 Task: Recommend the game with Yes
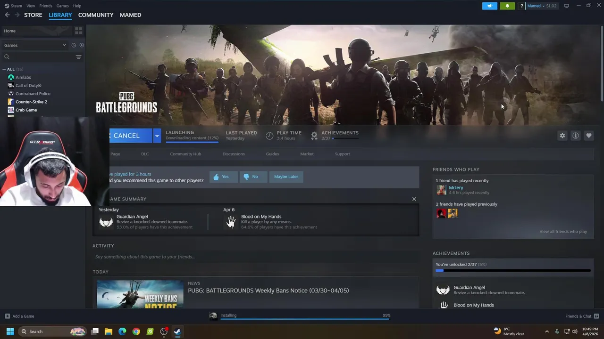click(223, 177)
